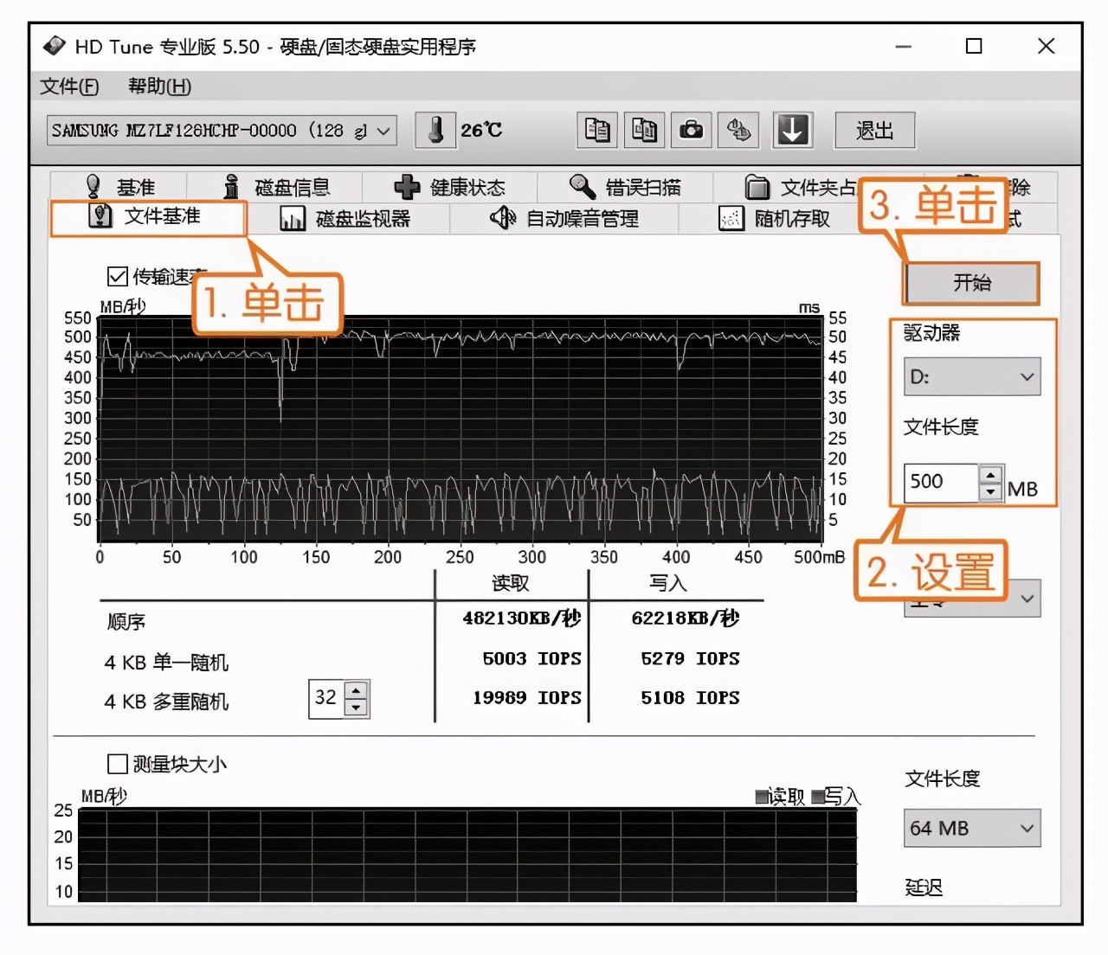Click the 5108 IOPS write value
1108x955 pixels.
(x=690, y=697)
